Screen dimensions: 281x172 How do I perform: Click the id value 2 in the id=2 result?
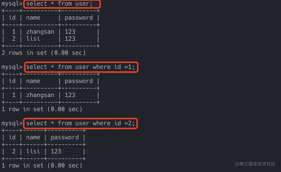pyautogui.click(x=14, y=151)
